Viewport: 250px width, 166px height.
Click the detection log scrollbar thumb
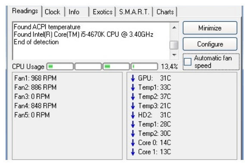tap(174, 45)
